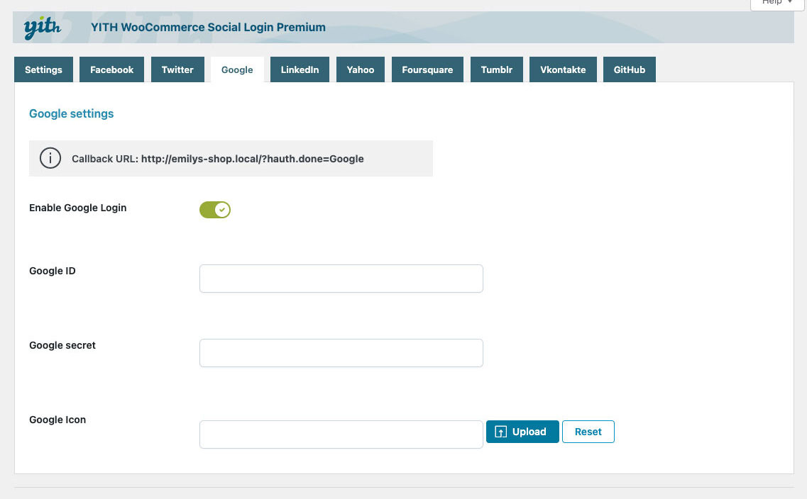Disable the Enable Google Login toggle
Screen dimensions: 807x499
[x=215, y=209]
